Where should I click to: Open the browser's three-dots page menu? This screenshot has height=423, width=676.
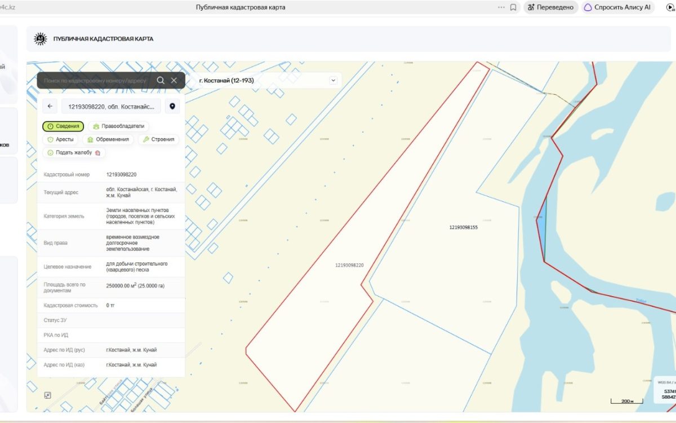pos(501,7)
